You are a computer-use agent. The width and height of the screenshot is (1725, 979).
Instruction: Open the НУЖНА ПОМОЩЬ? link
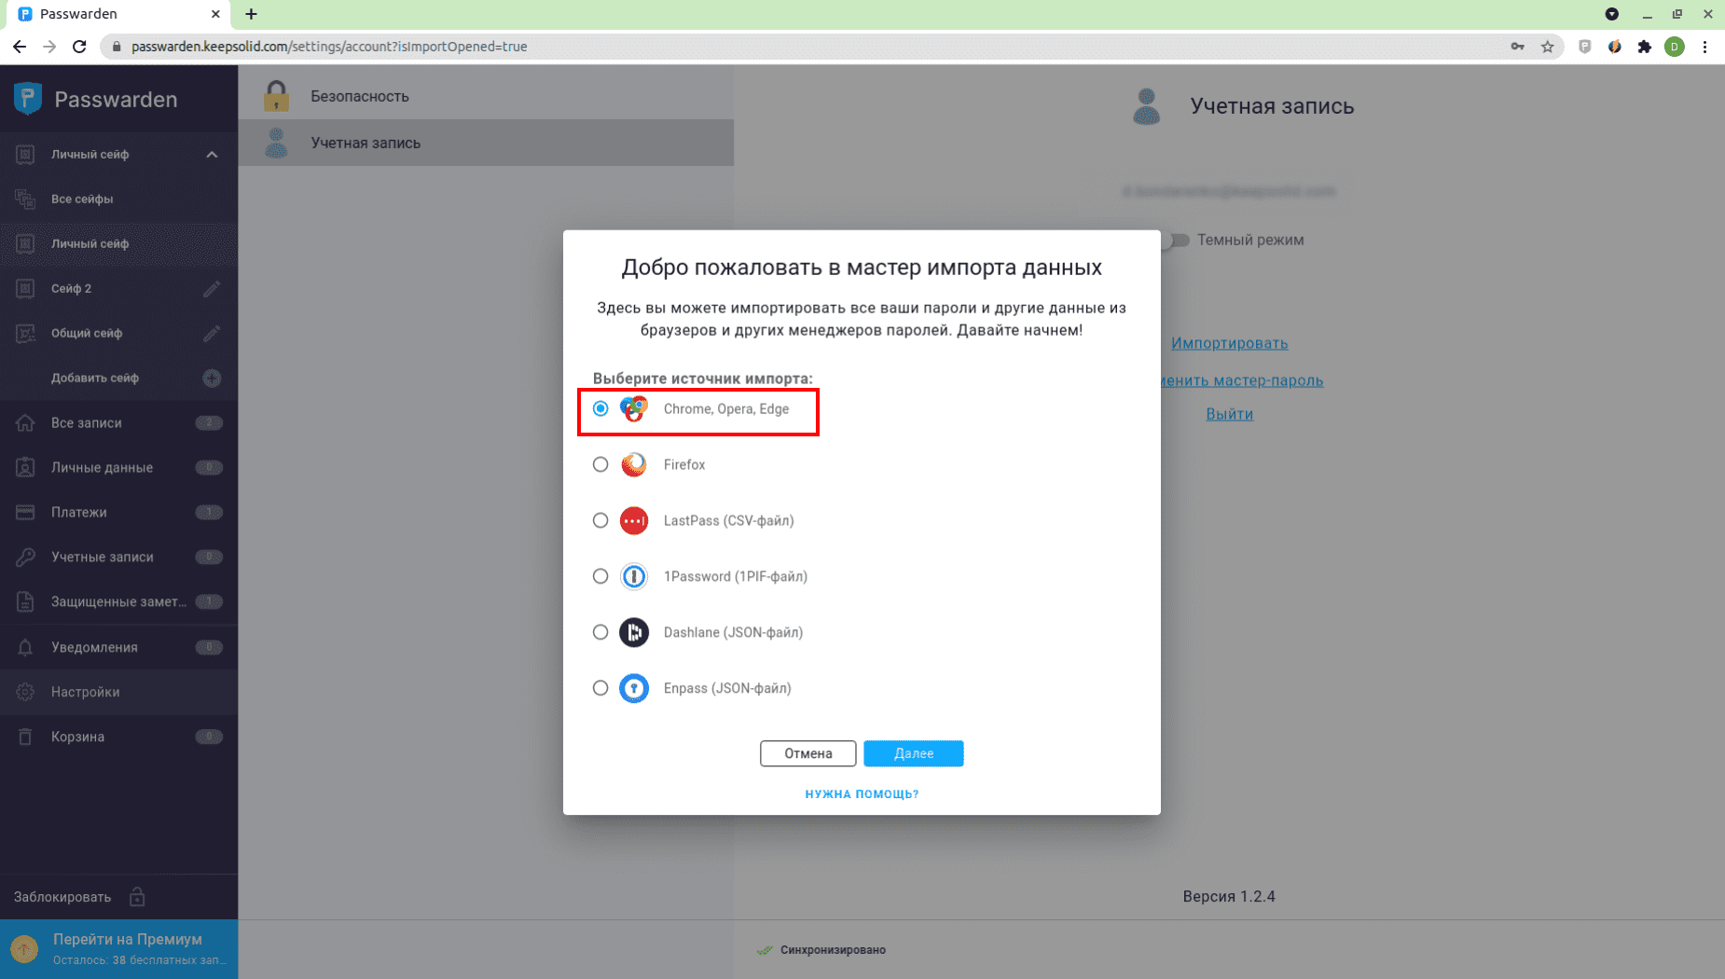point(862,794)
